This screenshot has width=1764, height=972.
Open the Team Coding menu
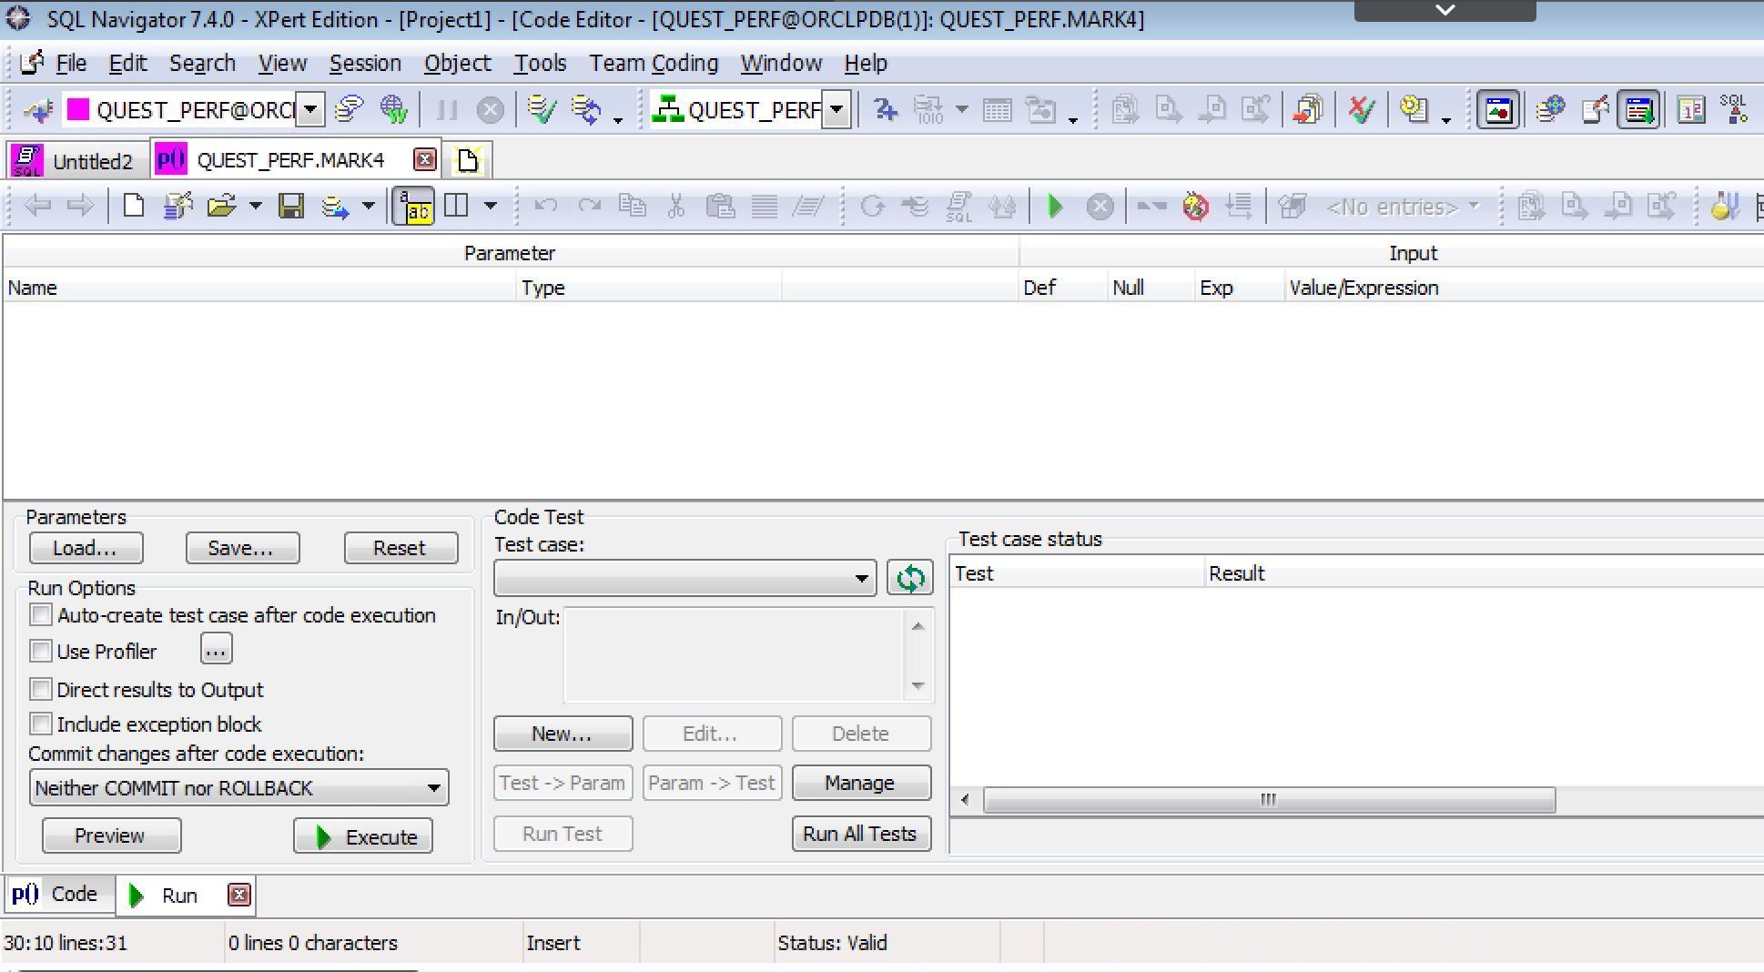(x=654, y=64)
